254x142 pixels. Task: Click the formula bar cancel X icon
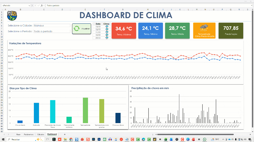pyautogui.click(x=35, y=5)
